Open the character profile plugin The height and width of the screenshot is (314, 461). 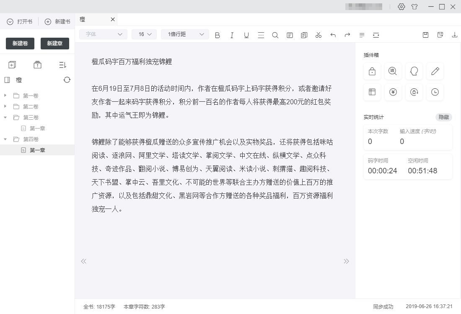point(414,71)
